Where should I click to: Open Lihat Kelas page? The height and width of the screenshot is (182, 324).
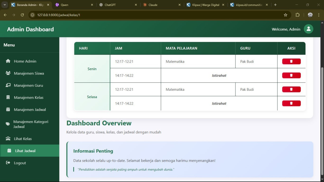(x=23, y=139)
